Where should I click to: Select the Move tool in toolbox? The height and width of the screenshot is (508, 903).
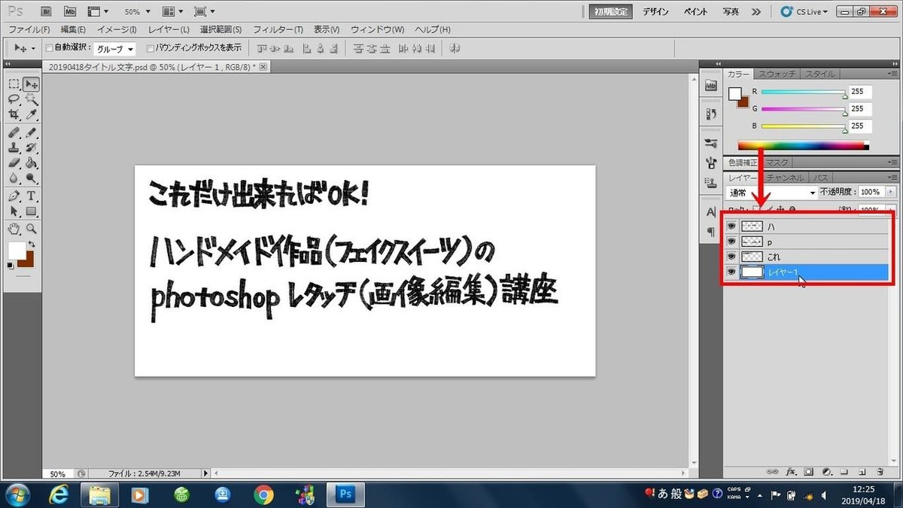pos(31,84)
